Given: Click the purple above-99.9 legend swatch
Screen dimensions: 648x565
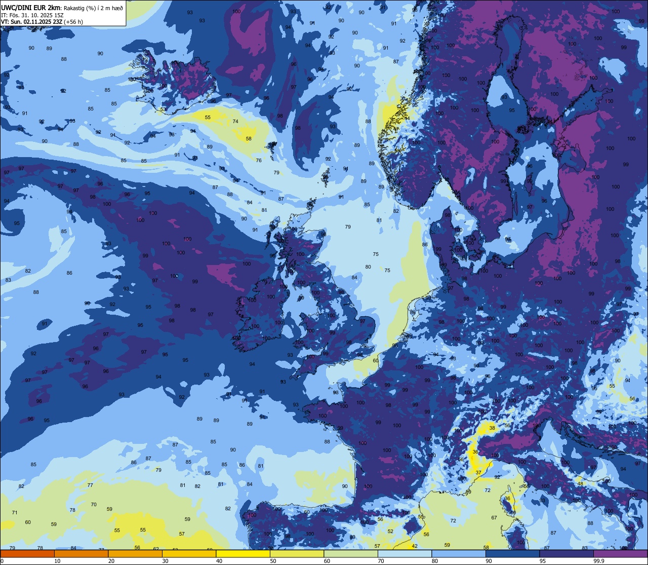Looking at the screenshot, I should pyautogui.click(x=620, y=553).
